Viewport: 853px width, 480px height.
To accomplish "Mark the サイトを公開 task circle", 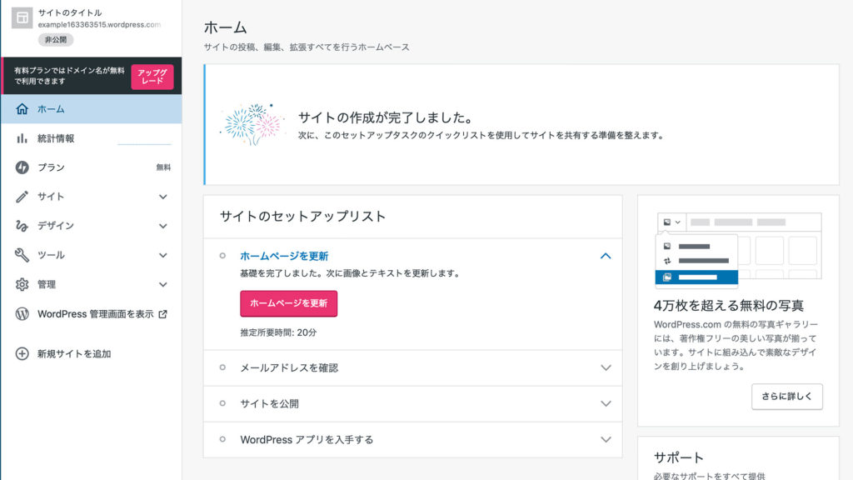I will 222,403.
